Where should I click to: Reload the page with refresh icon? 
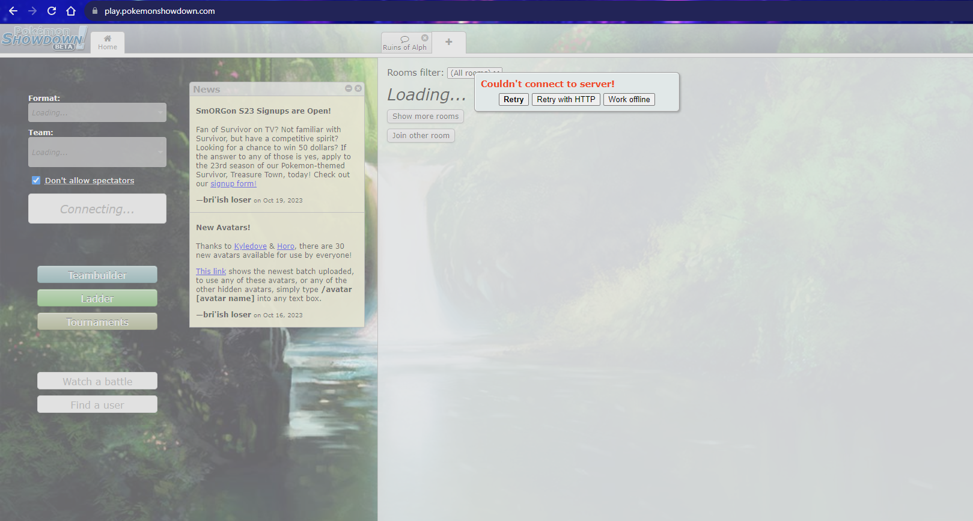(52, 11)
